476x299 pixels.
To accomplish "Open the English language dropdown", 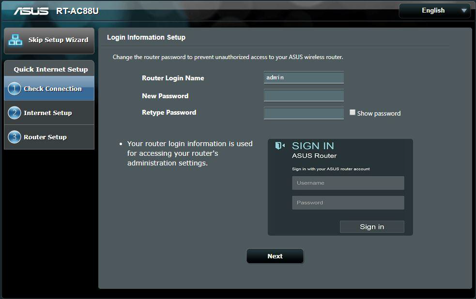I will click(435, 11).
